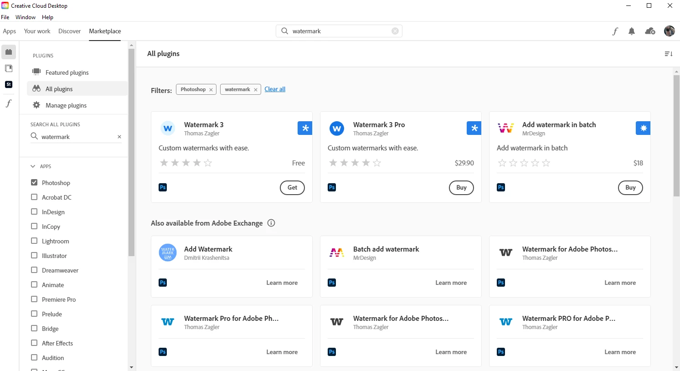
Task: Get the Watermark 3 plugin
Action: pos(292,187)
